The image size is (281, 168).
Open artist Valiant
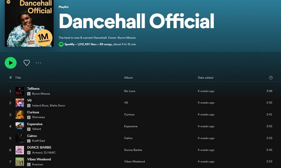[37, 129]
